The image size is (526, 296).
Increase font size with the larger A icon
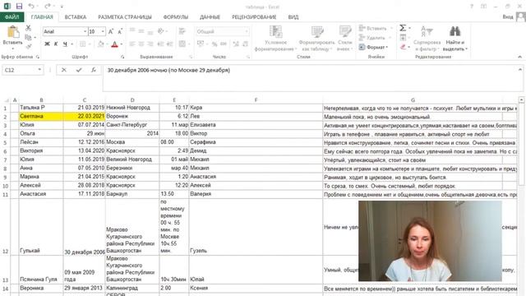click(x=111, y=31)
